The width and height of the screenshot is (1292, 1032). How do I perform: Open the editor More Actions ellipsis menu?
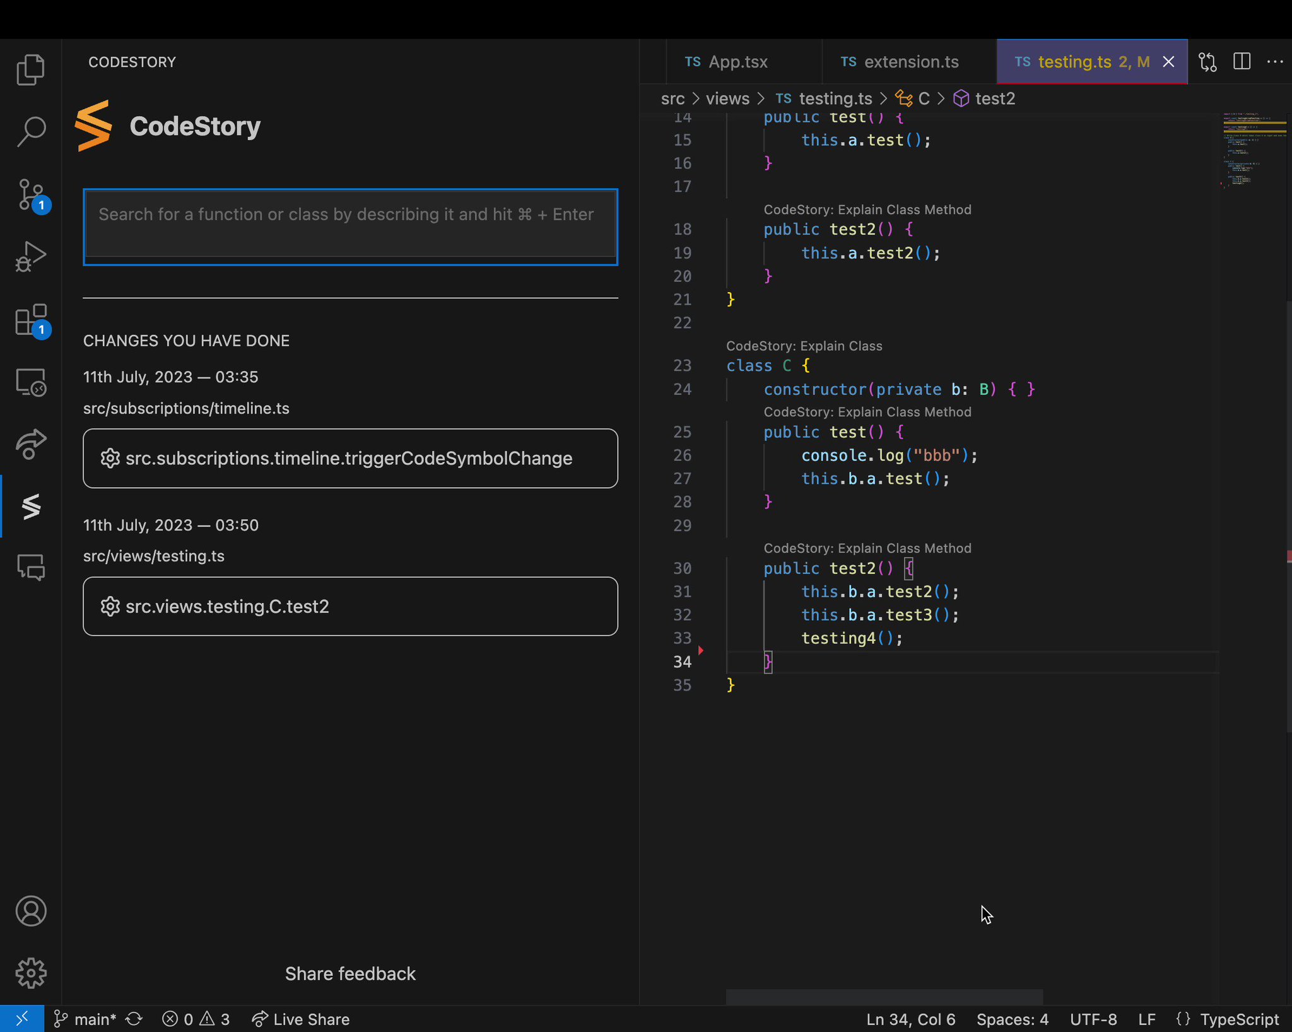(1276, 61)
